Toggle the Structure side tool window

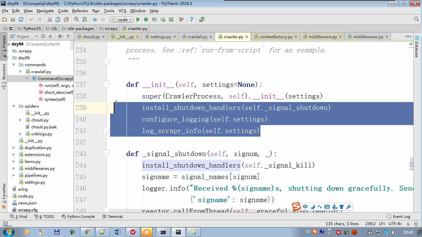[x=4, y=76]
